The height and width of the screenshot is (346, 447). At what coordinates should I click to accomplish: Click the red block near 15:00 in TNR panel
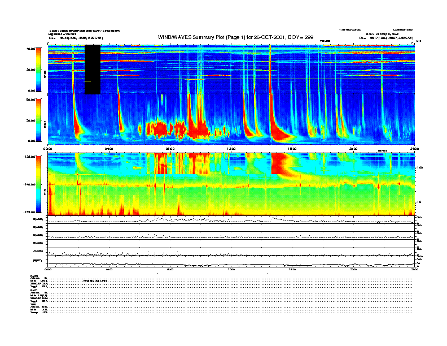tap(279, 163)
